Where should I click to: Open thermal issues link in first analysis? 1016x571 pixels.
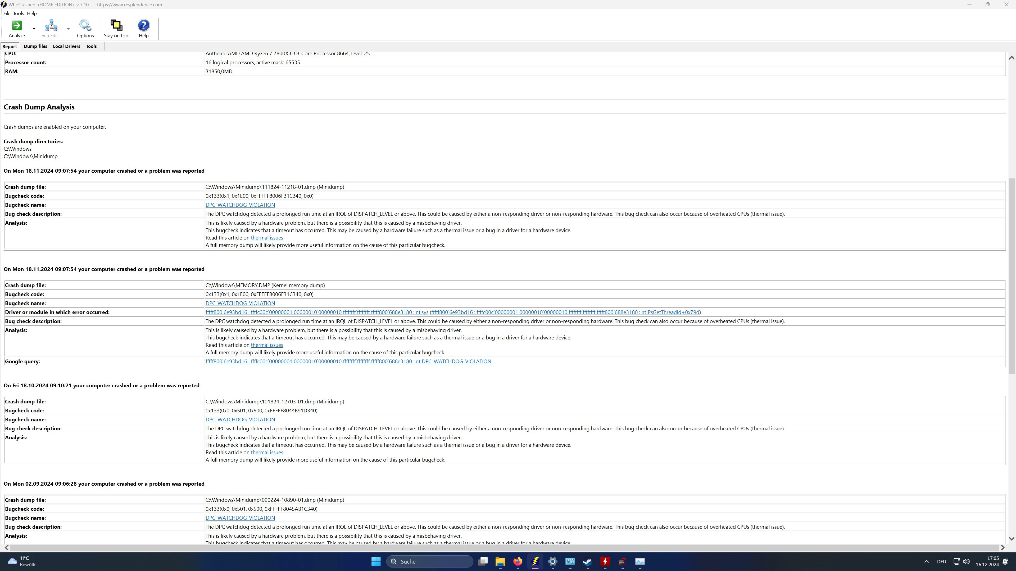pos(267,238)
